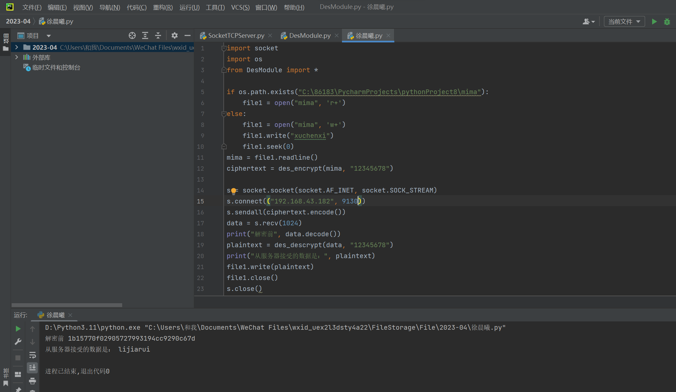
Task: Print the console output
Action: (32, 381)
